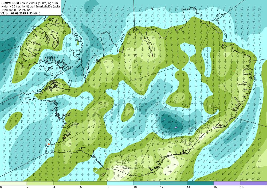This screenshot has height=189, width=267.
Task: Click the legend scale label '14'
Action: click(189, 187)
